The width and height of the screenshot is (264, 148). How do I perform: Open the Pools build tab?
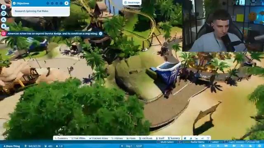[x=131, y=138]
